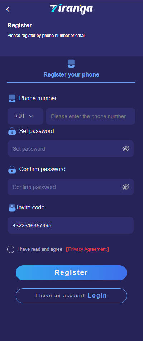Click the Register button
Image resolution: width=143 pixels, height=341 pixels.
71,273
